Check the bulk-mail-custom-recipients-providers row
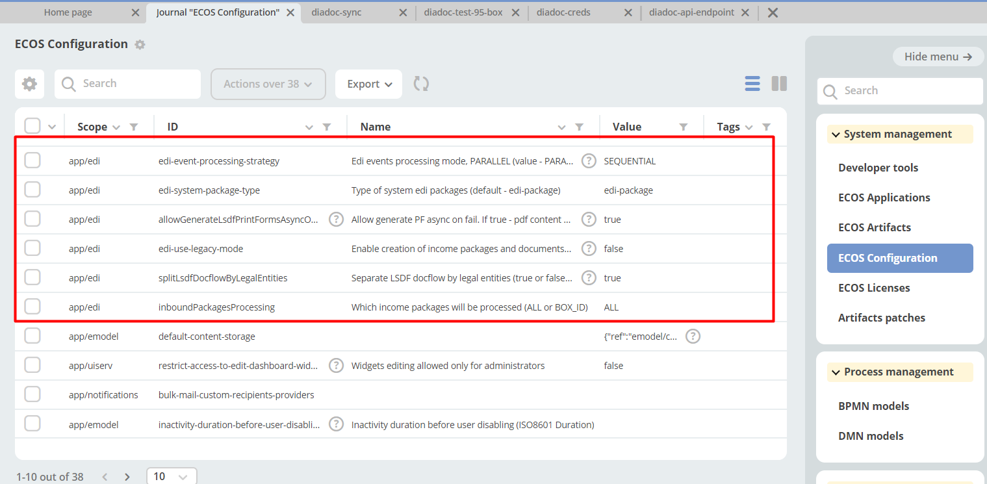The image size is (987, 484). click(32, 394)
